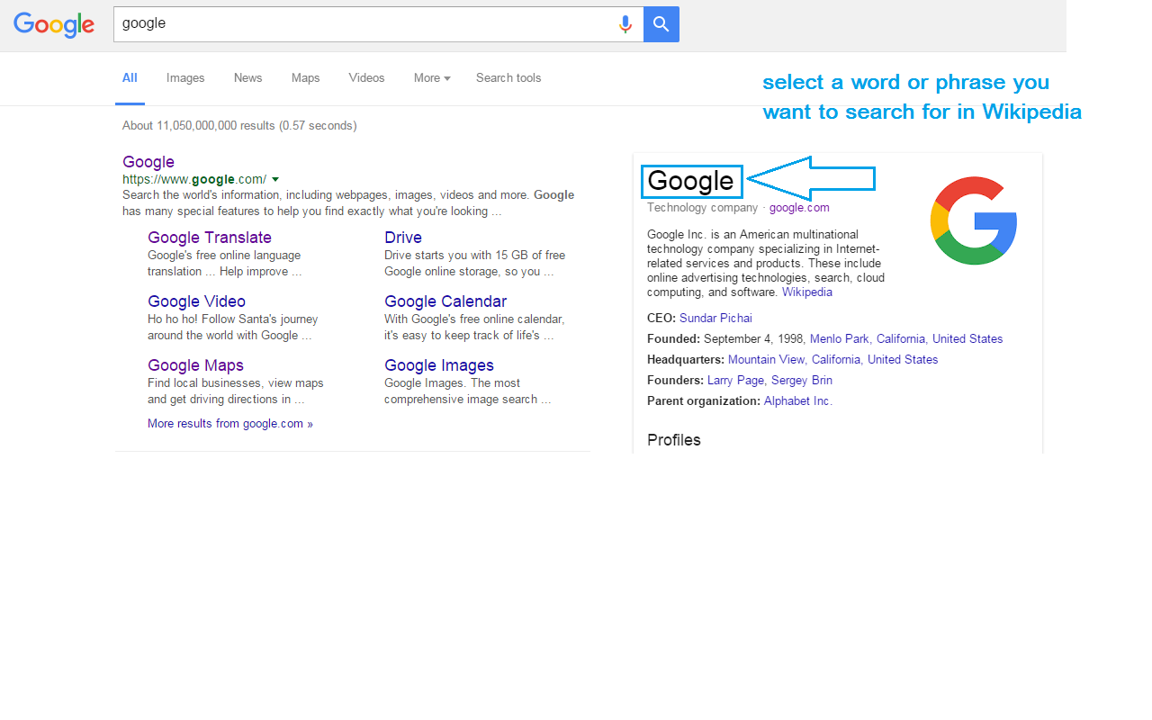Switch to the Videos tab
The height and width of the screenshot is (720, 1152).
[x=366, y=78]
